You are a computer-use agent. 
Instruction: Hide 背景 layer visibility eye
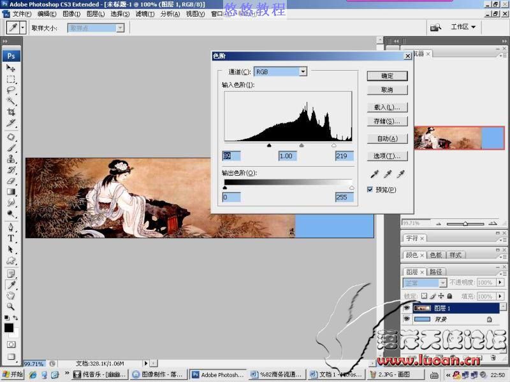(x=406, y=319)
